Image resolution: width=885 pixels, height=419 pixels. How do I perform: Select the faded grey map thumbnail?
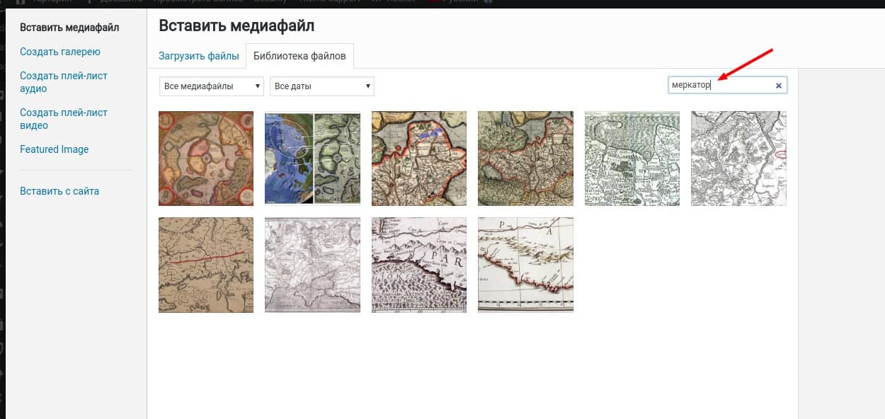[312, 265]
